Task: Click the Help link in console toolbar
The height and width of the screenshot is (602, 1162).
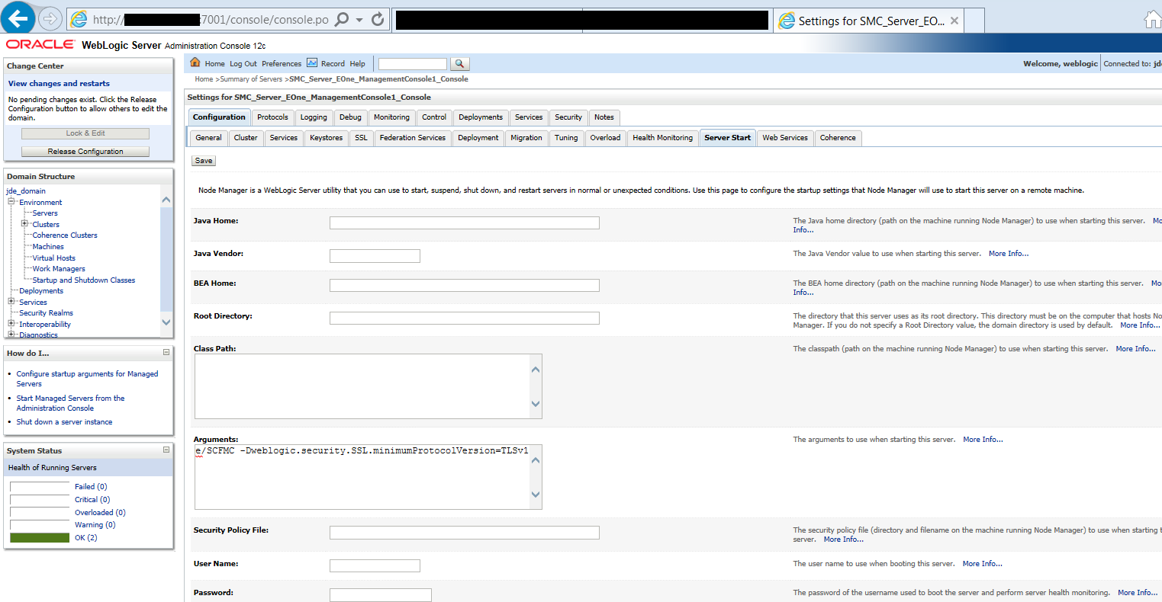Action: pos(357,64)
